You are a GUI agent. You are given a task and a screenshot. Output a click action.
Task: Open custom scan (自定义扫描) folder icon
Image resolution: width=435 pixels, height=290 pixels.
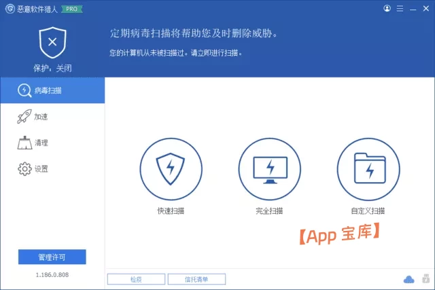(x=368, y=169)
